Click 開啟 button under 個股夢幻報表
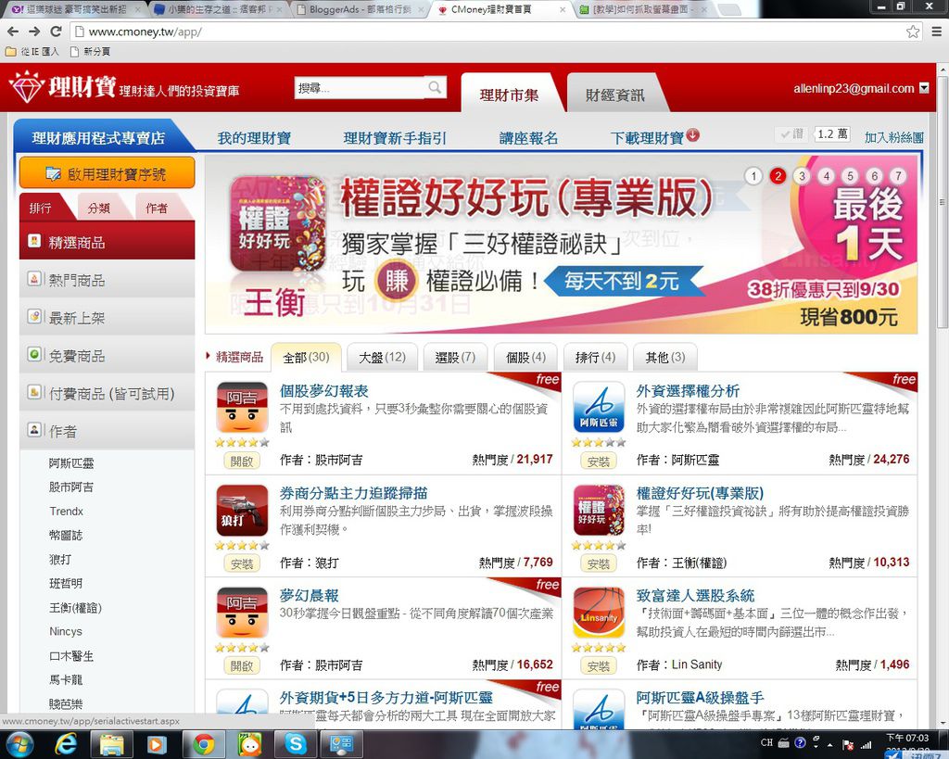Viewport: 949px width, 759px height. (242, 462)
